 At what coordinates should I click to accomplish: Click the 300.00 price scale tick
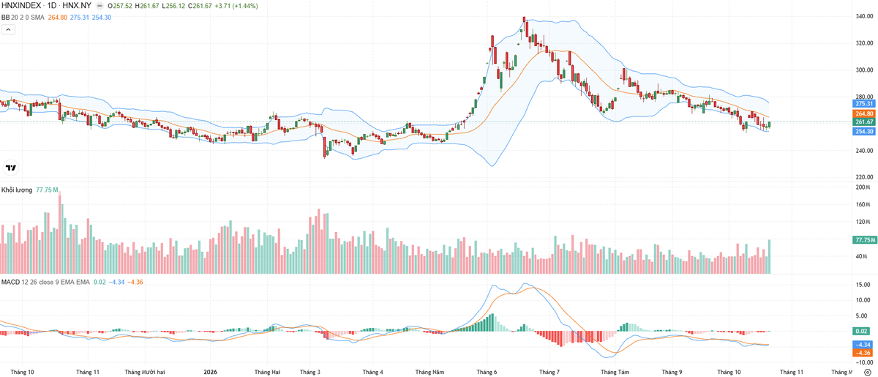pyautogui.click(x=865, y=70)
